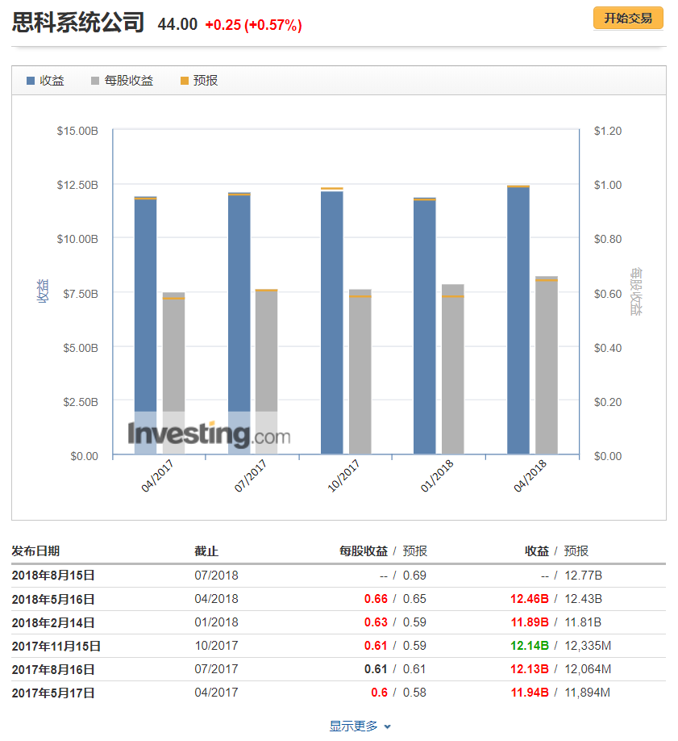
Task: Click the revenue forecast 11,894M
Action: (x=588, y=693)
